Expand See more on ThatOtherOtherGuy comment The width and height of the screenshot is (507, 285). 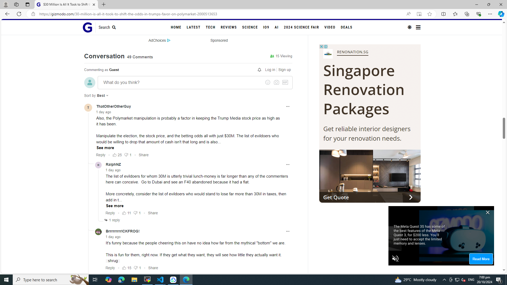point(105,148)
